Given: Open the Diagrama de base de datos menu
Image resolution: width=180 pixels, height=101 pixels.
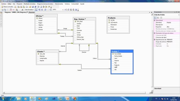Looking at the screenshot, I should point(45,4).
